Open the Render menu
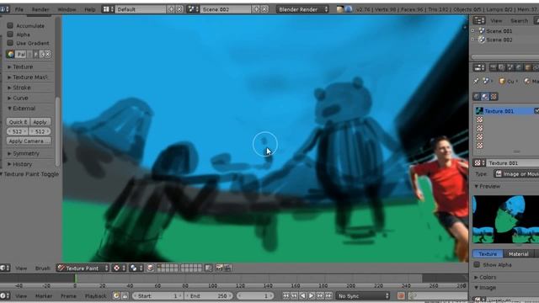This screenshot has width=539, height=303. 40,9
